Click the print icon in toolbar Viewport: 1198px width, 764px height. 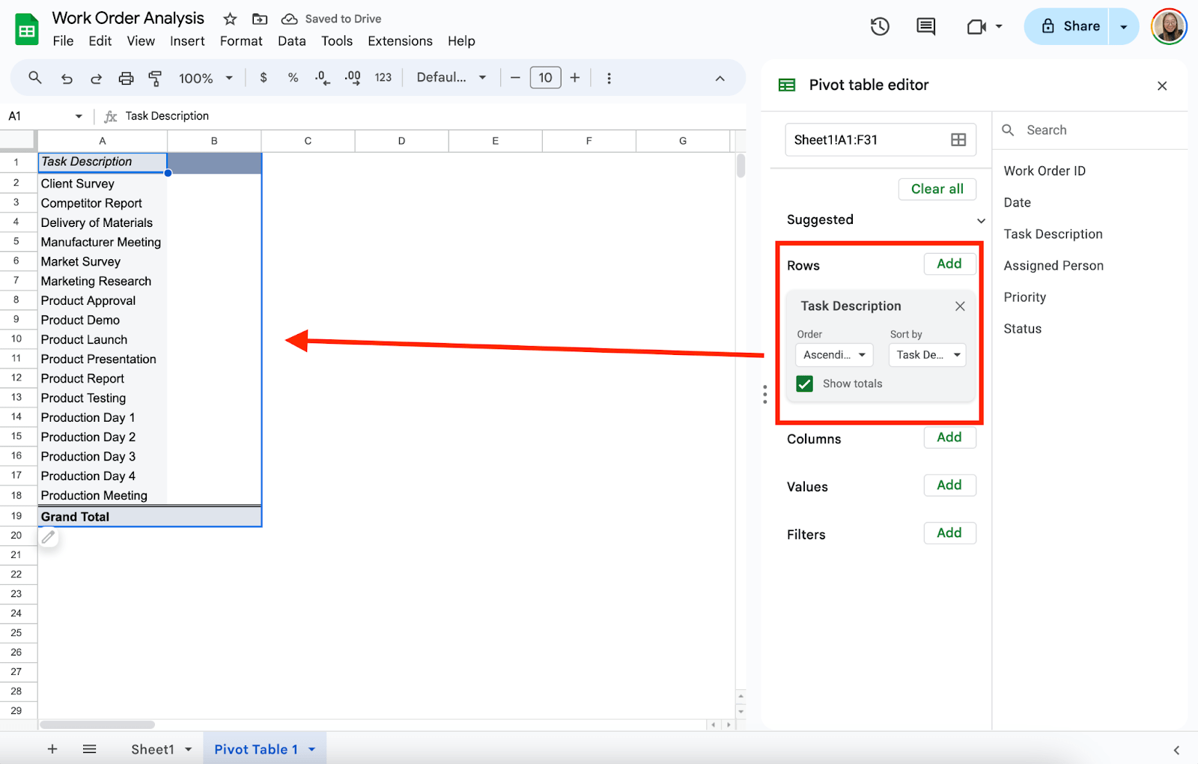pyautogui.click(x=126, y=78)
